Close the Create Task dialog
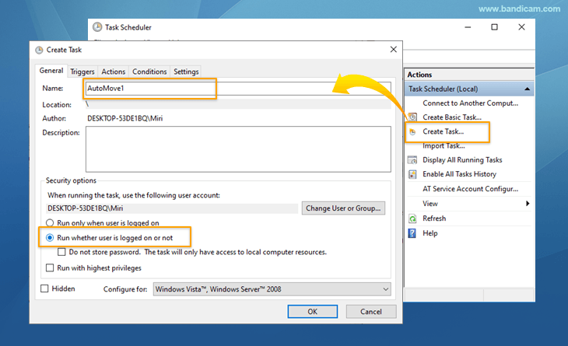 click(x=394, y=50)
